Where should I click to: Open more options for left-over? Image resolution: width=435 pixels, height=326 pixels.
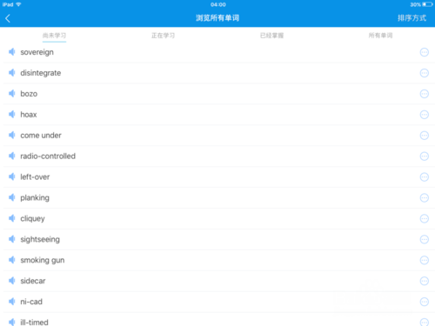(x=425, y=177)
